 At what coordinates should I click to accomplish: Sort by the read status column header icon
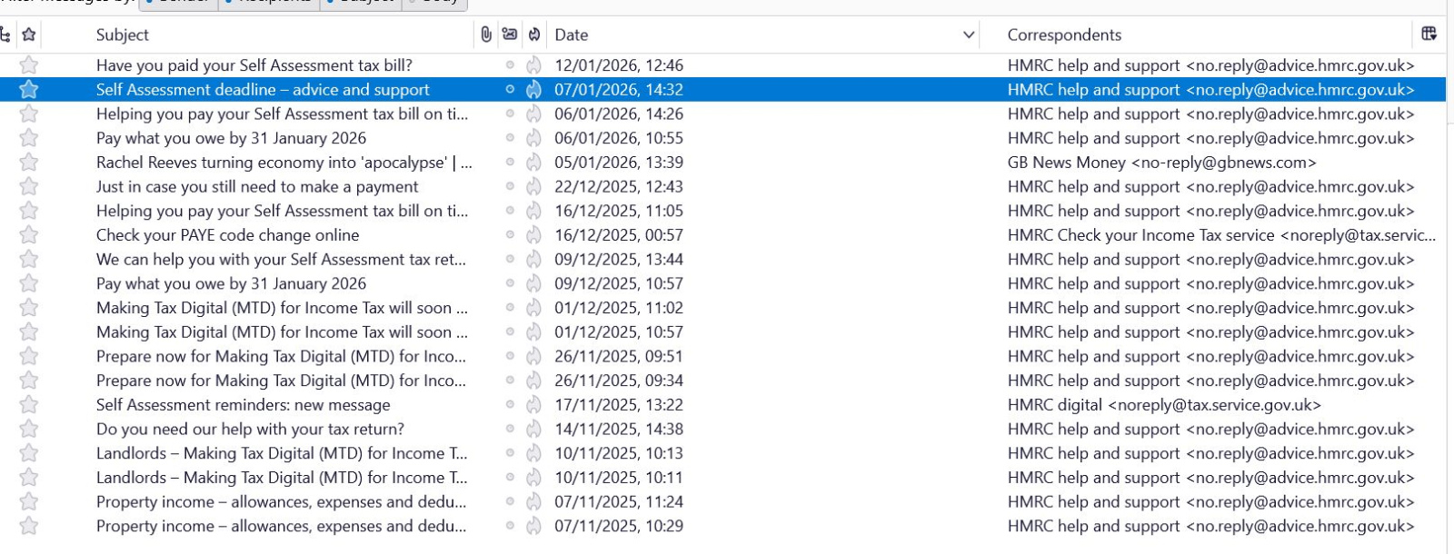pos(510,35)
